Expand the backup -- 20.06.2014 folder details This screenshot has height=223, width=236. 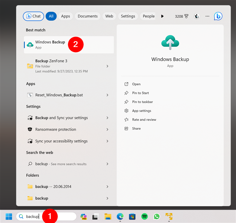(107, 187)
